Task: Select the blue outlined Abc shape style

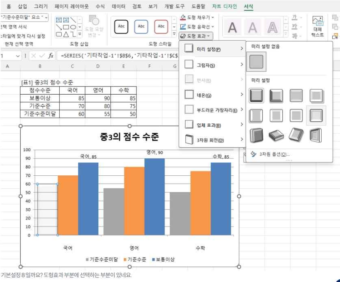Action: pyautogui.click(x=141, y=26)
